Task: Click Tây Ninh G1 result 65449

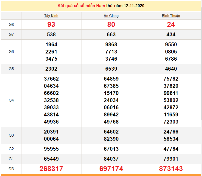Action: pos(51,159)
